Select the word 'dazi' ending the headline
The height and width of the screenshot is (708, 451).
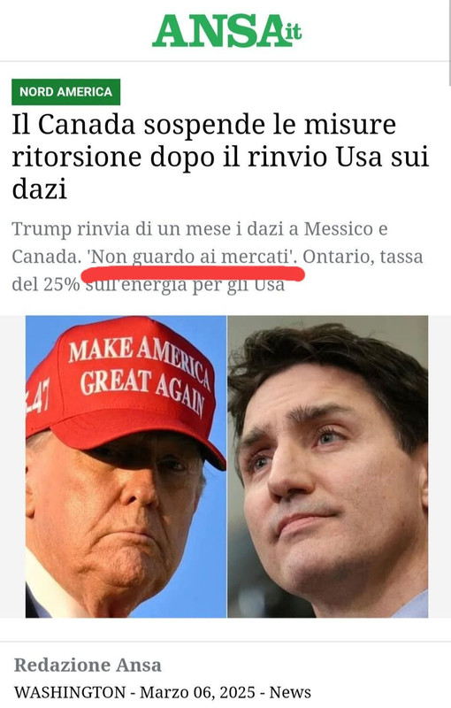(x=40, y=189)
